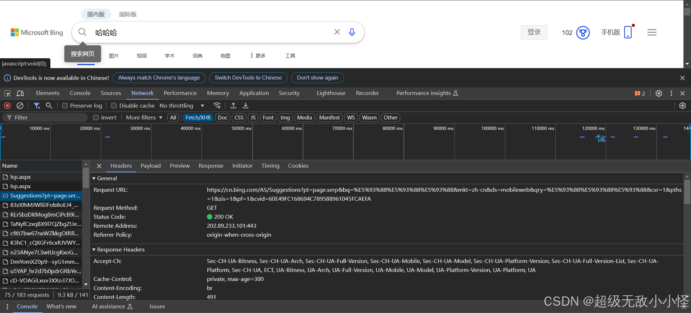Enable Preserve log checkbox
Image resolution: width=691 pixels, height=313 pixels.
tap(65, 106)
